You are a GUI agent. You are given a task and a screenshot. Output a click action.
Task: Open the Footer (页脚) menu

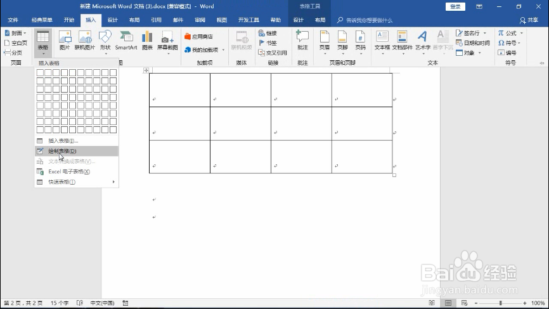click(x=342, y=43)
